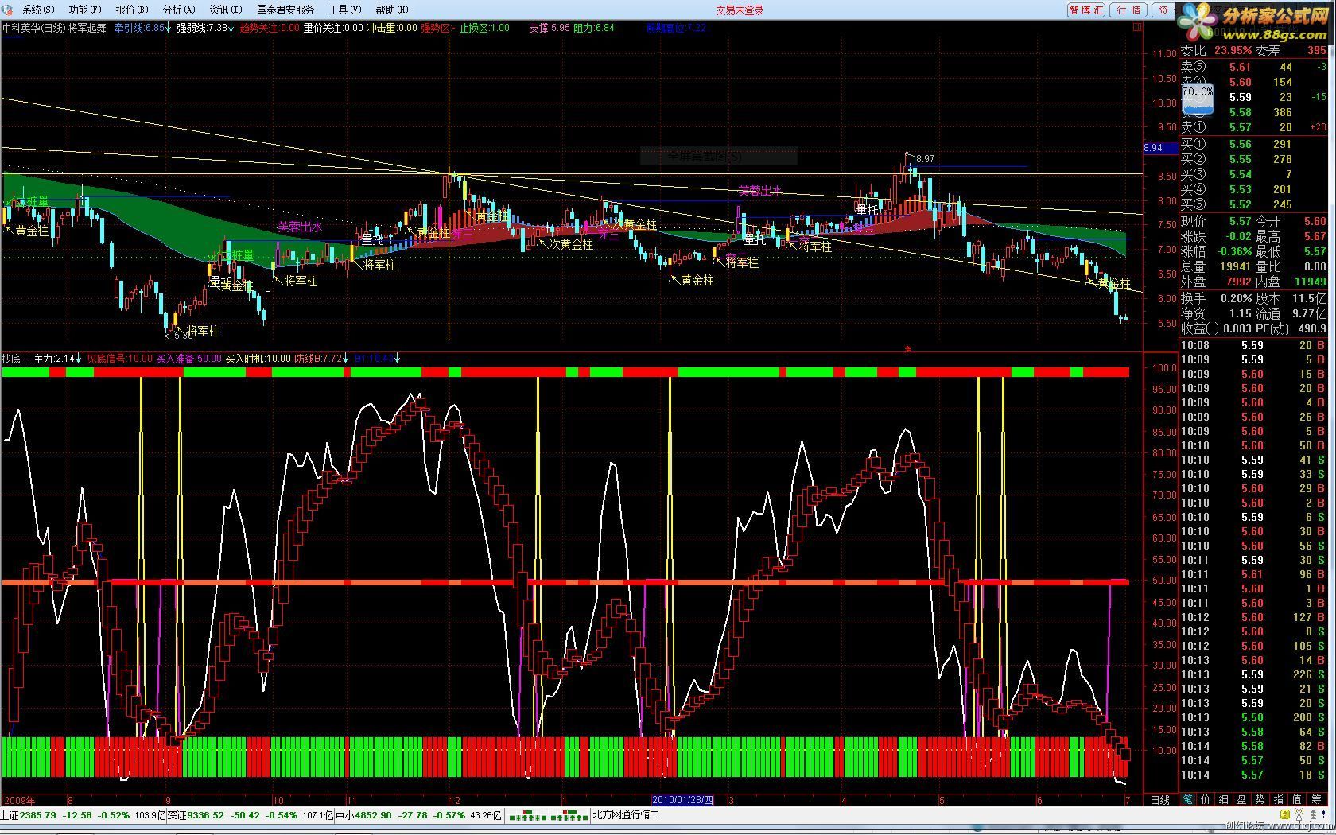
Task: Click the 2009年 label on the time axis
Action: point(20,800)
